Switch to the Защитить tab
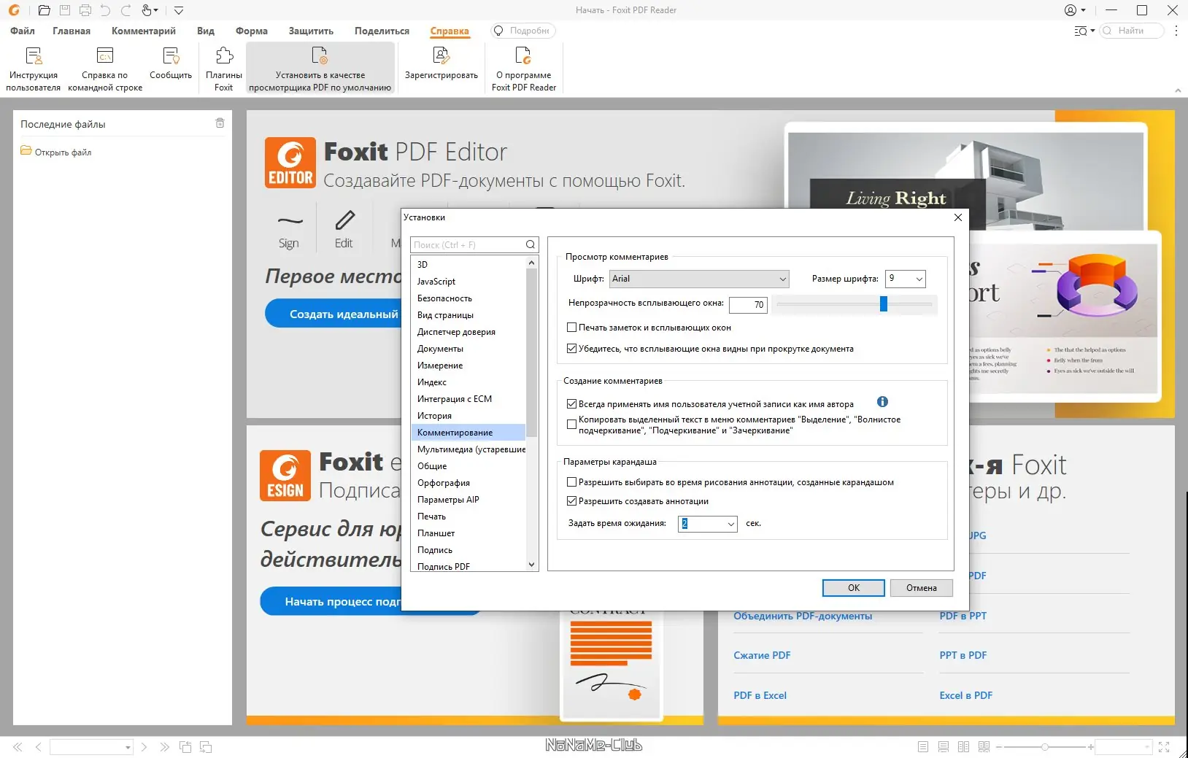Screen dimensions: 1188x758 [x=311, y=31]
